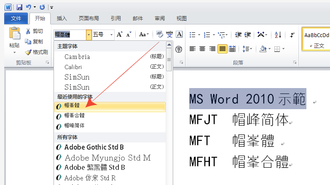Click the Word application icon

8,7
